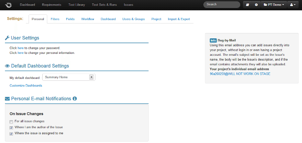The image size is (302, 143).
Task: Go to Dashboard in top navigation
Action: tap(27, 5)
